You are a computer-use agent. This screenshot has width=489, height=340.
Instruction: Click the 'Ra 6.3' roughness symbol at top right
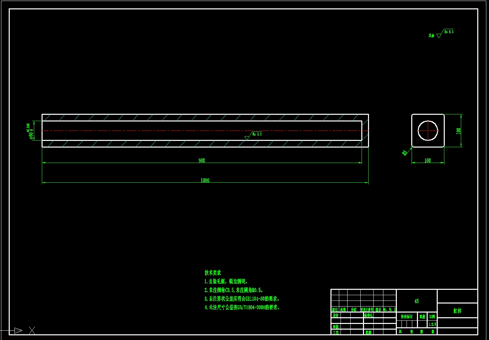pyautogui.click(x=445, y=33)
